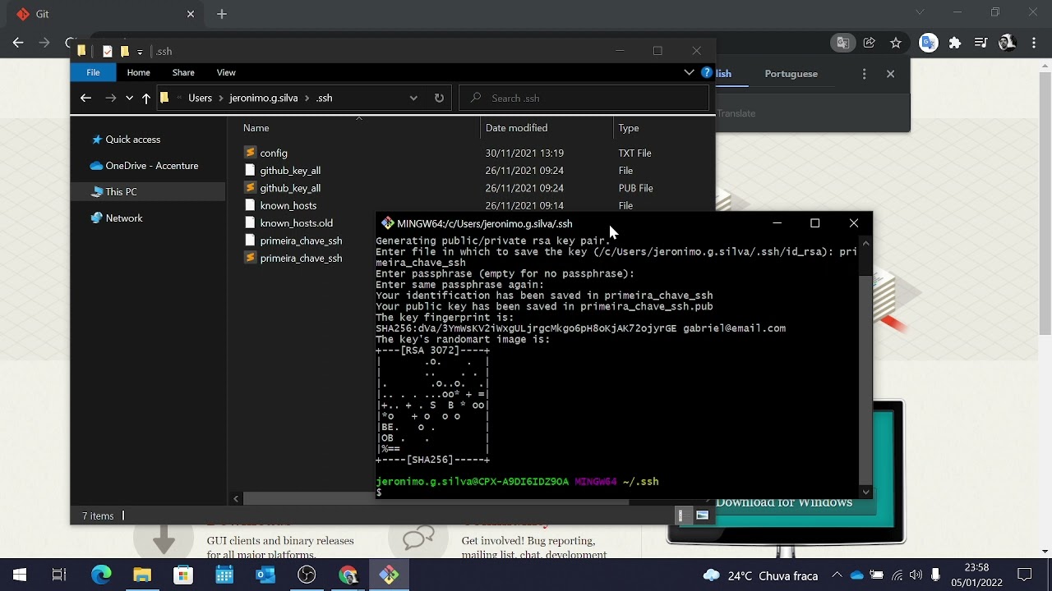Expand the Explorer ribbon chevron
The width and height of the screenshot is (1052, 591).
(689, 72)
